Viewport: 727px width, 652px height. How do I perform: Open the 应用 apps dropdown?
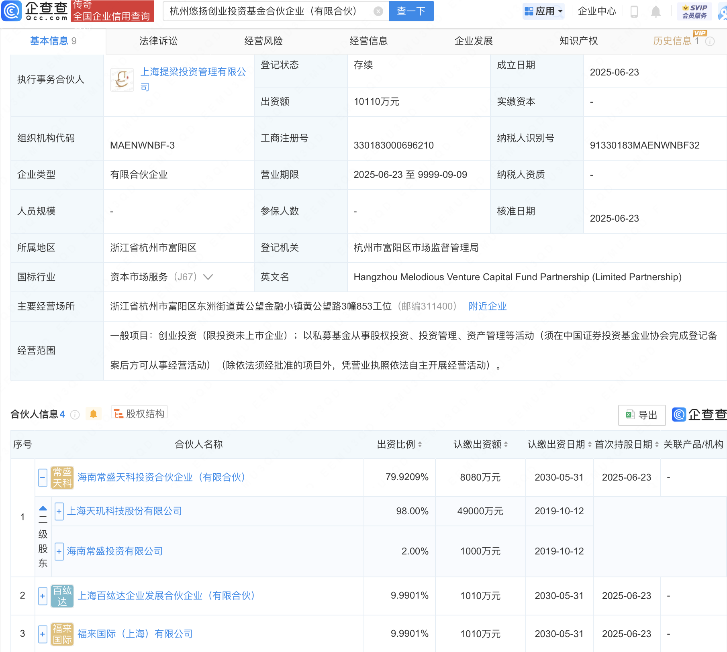[543, 11]
